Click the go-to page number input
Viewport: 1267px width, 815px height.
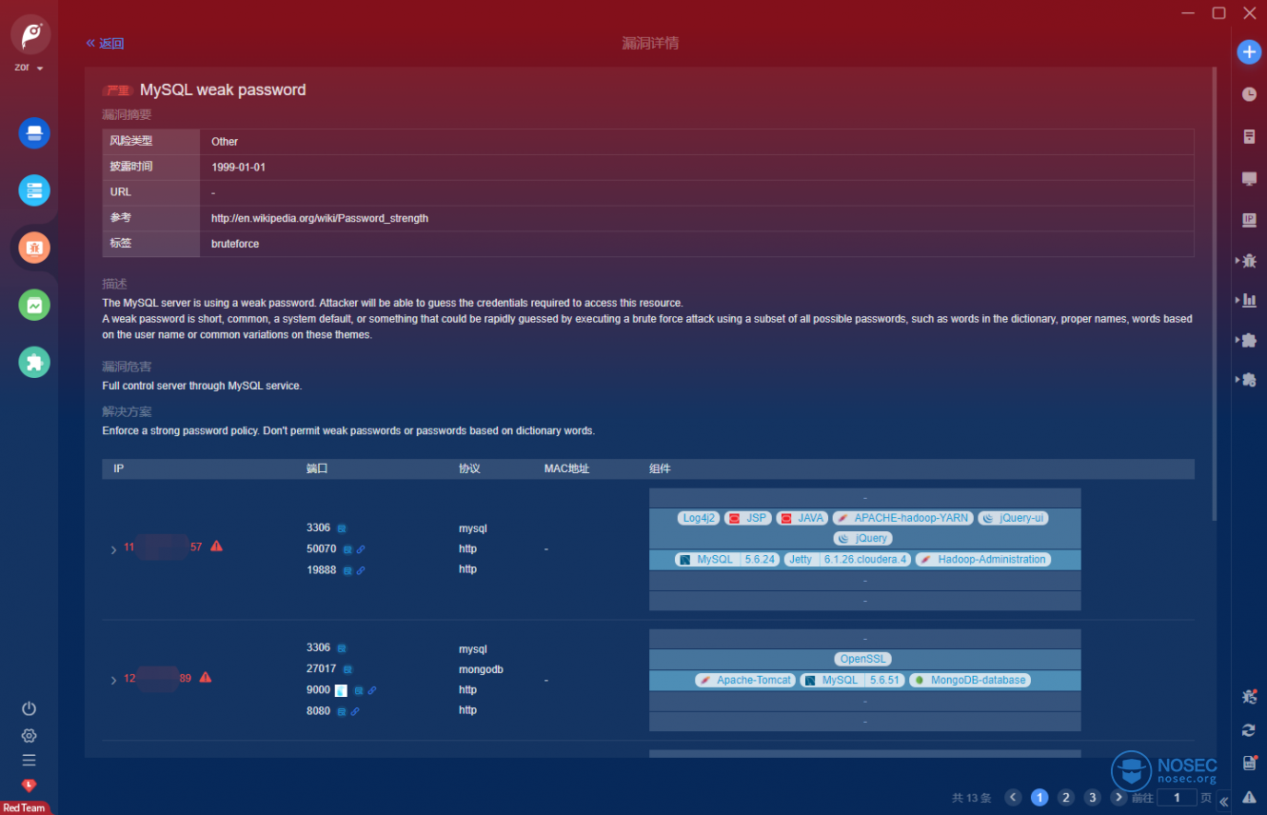1177,797
